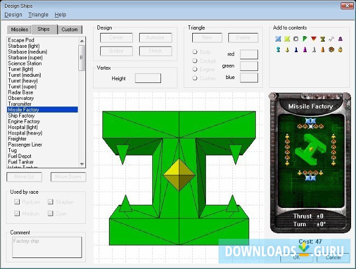Add the golden beetle-shaped item to contents
This screenshot has width=356, height=269.
[x=340, y=49]
